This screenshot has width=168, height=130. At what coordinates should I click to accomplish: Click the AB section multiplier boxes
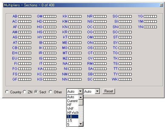coord(25,16)
